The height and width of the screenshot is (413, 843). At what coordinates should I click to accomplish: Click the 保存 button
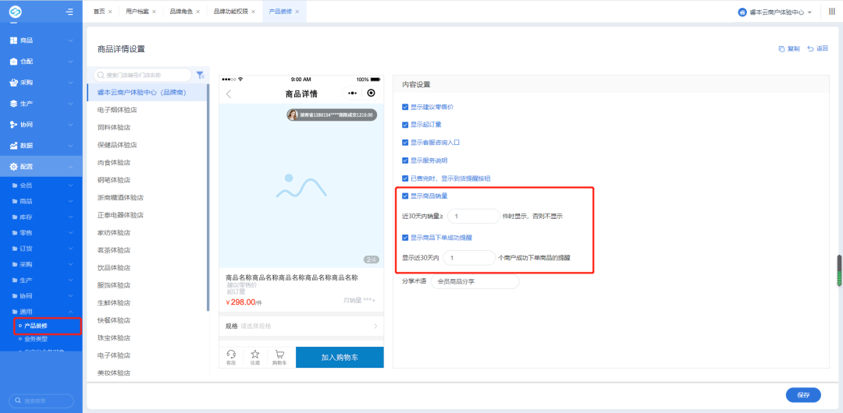click(x=803, y=395)
